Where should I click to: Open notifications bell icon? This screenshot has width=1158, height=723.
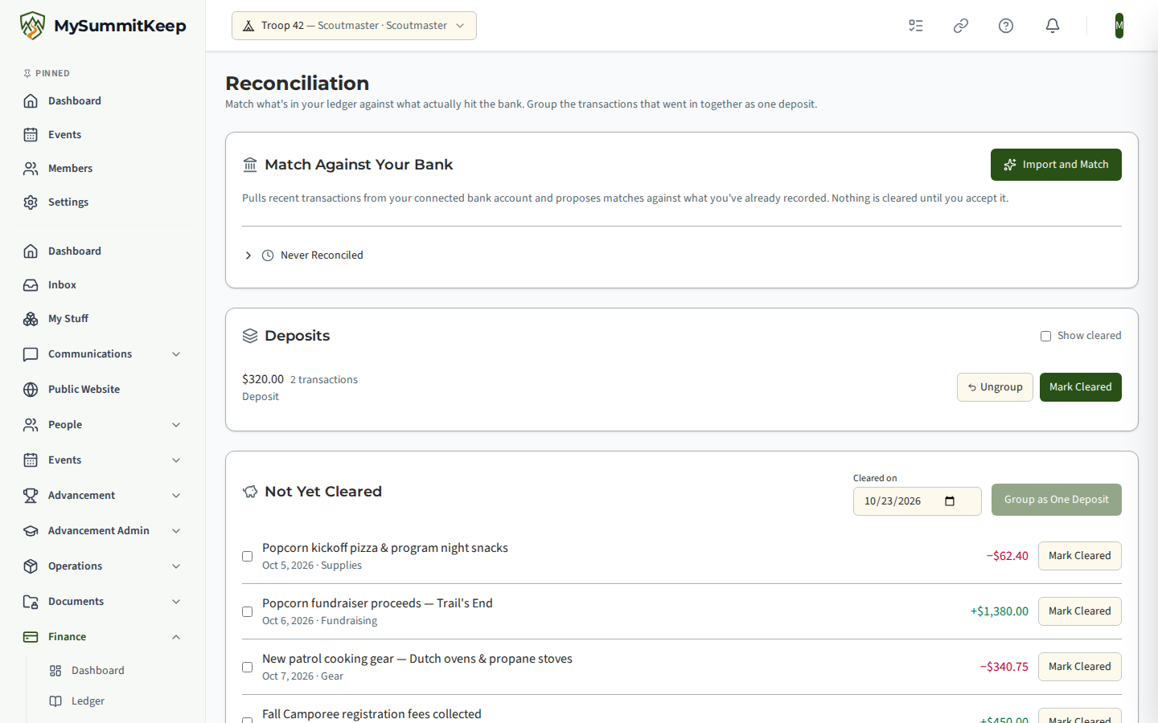tap(1053, 26)
